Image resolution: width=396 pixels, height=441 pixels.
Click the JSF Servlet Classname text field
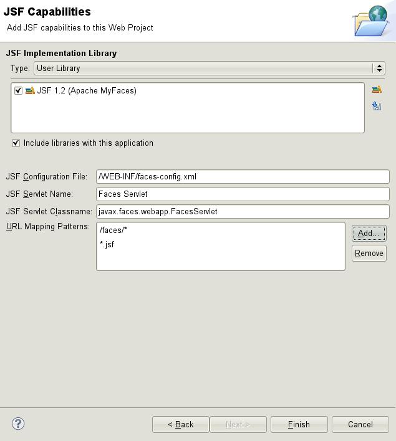(x=242, y=212)
